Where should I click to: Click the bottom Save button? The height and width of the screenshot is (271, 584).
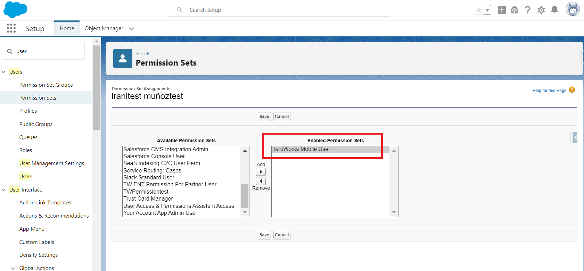[x=264, y=235]
